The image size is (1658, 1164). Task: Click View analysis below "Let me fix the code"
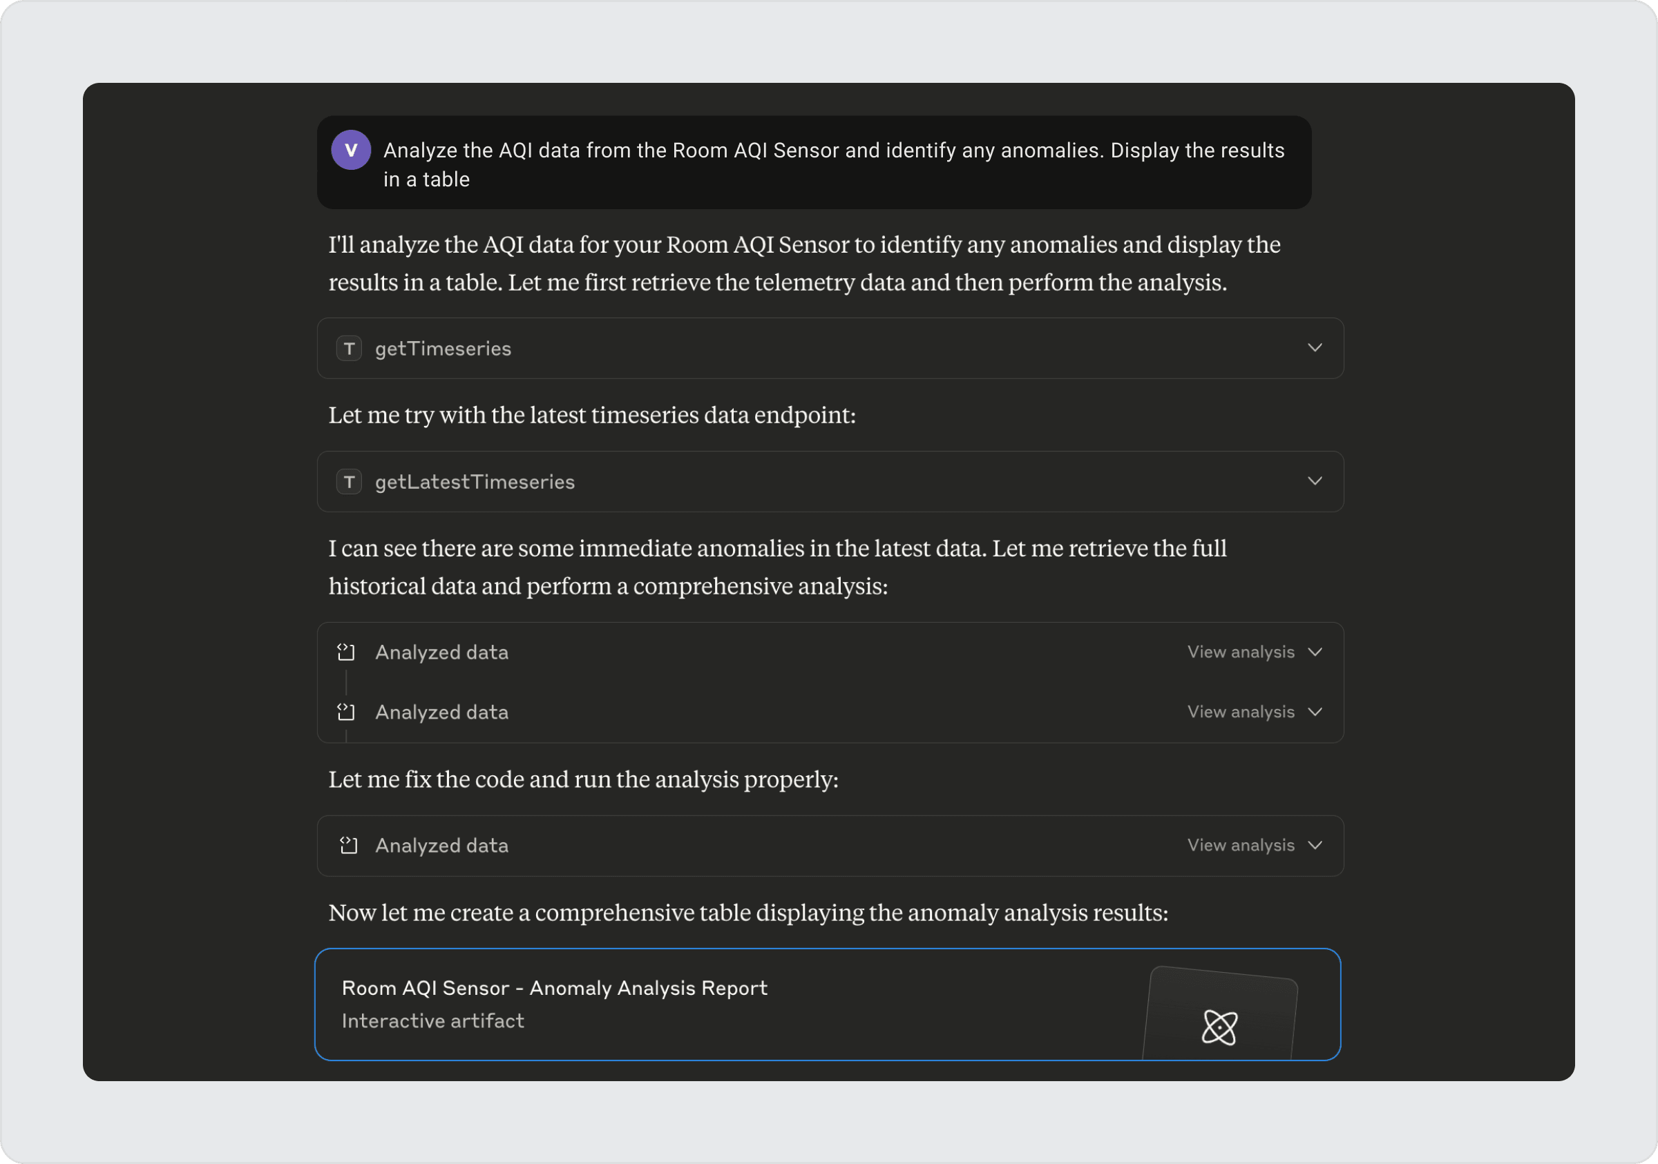1240,845
